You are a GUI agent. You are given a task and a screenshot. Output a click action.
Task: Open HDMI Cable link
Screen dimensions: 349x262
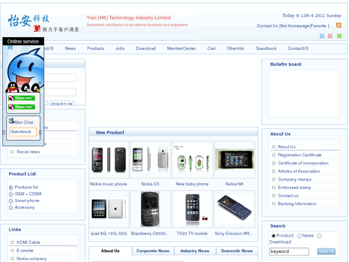pos(28,242)
